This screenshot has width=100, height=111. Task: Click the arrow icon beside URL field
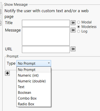point(73,49)
